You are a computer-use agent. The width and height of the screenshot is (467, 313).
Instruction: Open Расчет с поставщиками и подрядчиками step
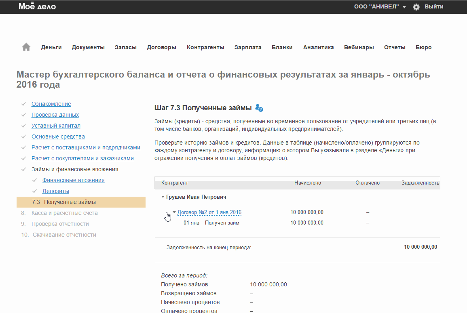click(x=86, y=147)
